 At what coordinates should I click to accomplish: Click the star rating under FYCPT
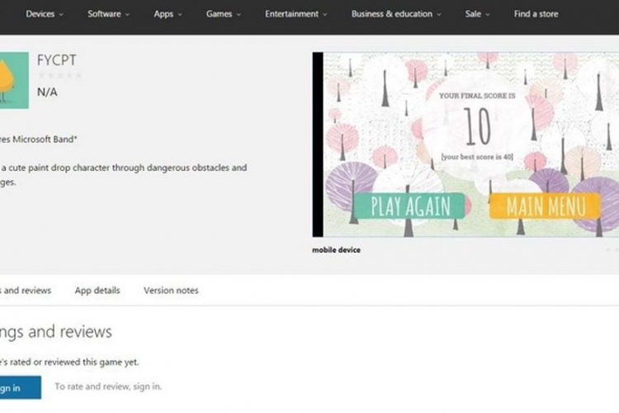(x=59, y=75)
